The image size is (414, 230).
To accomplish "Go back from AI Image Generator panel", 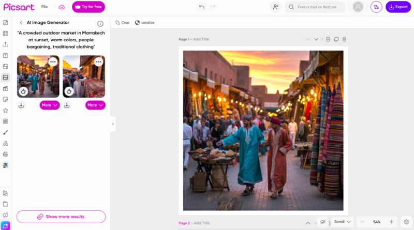I will [x=21, y=22].
